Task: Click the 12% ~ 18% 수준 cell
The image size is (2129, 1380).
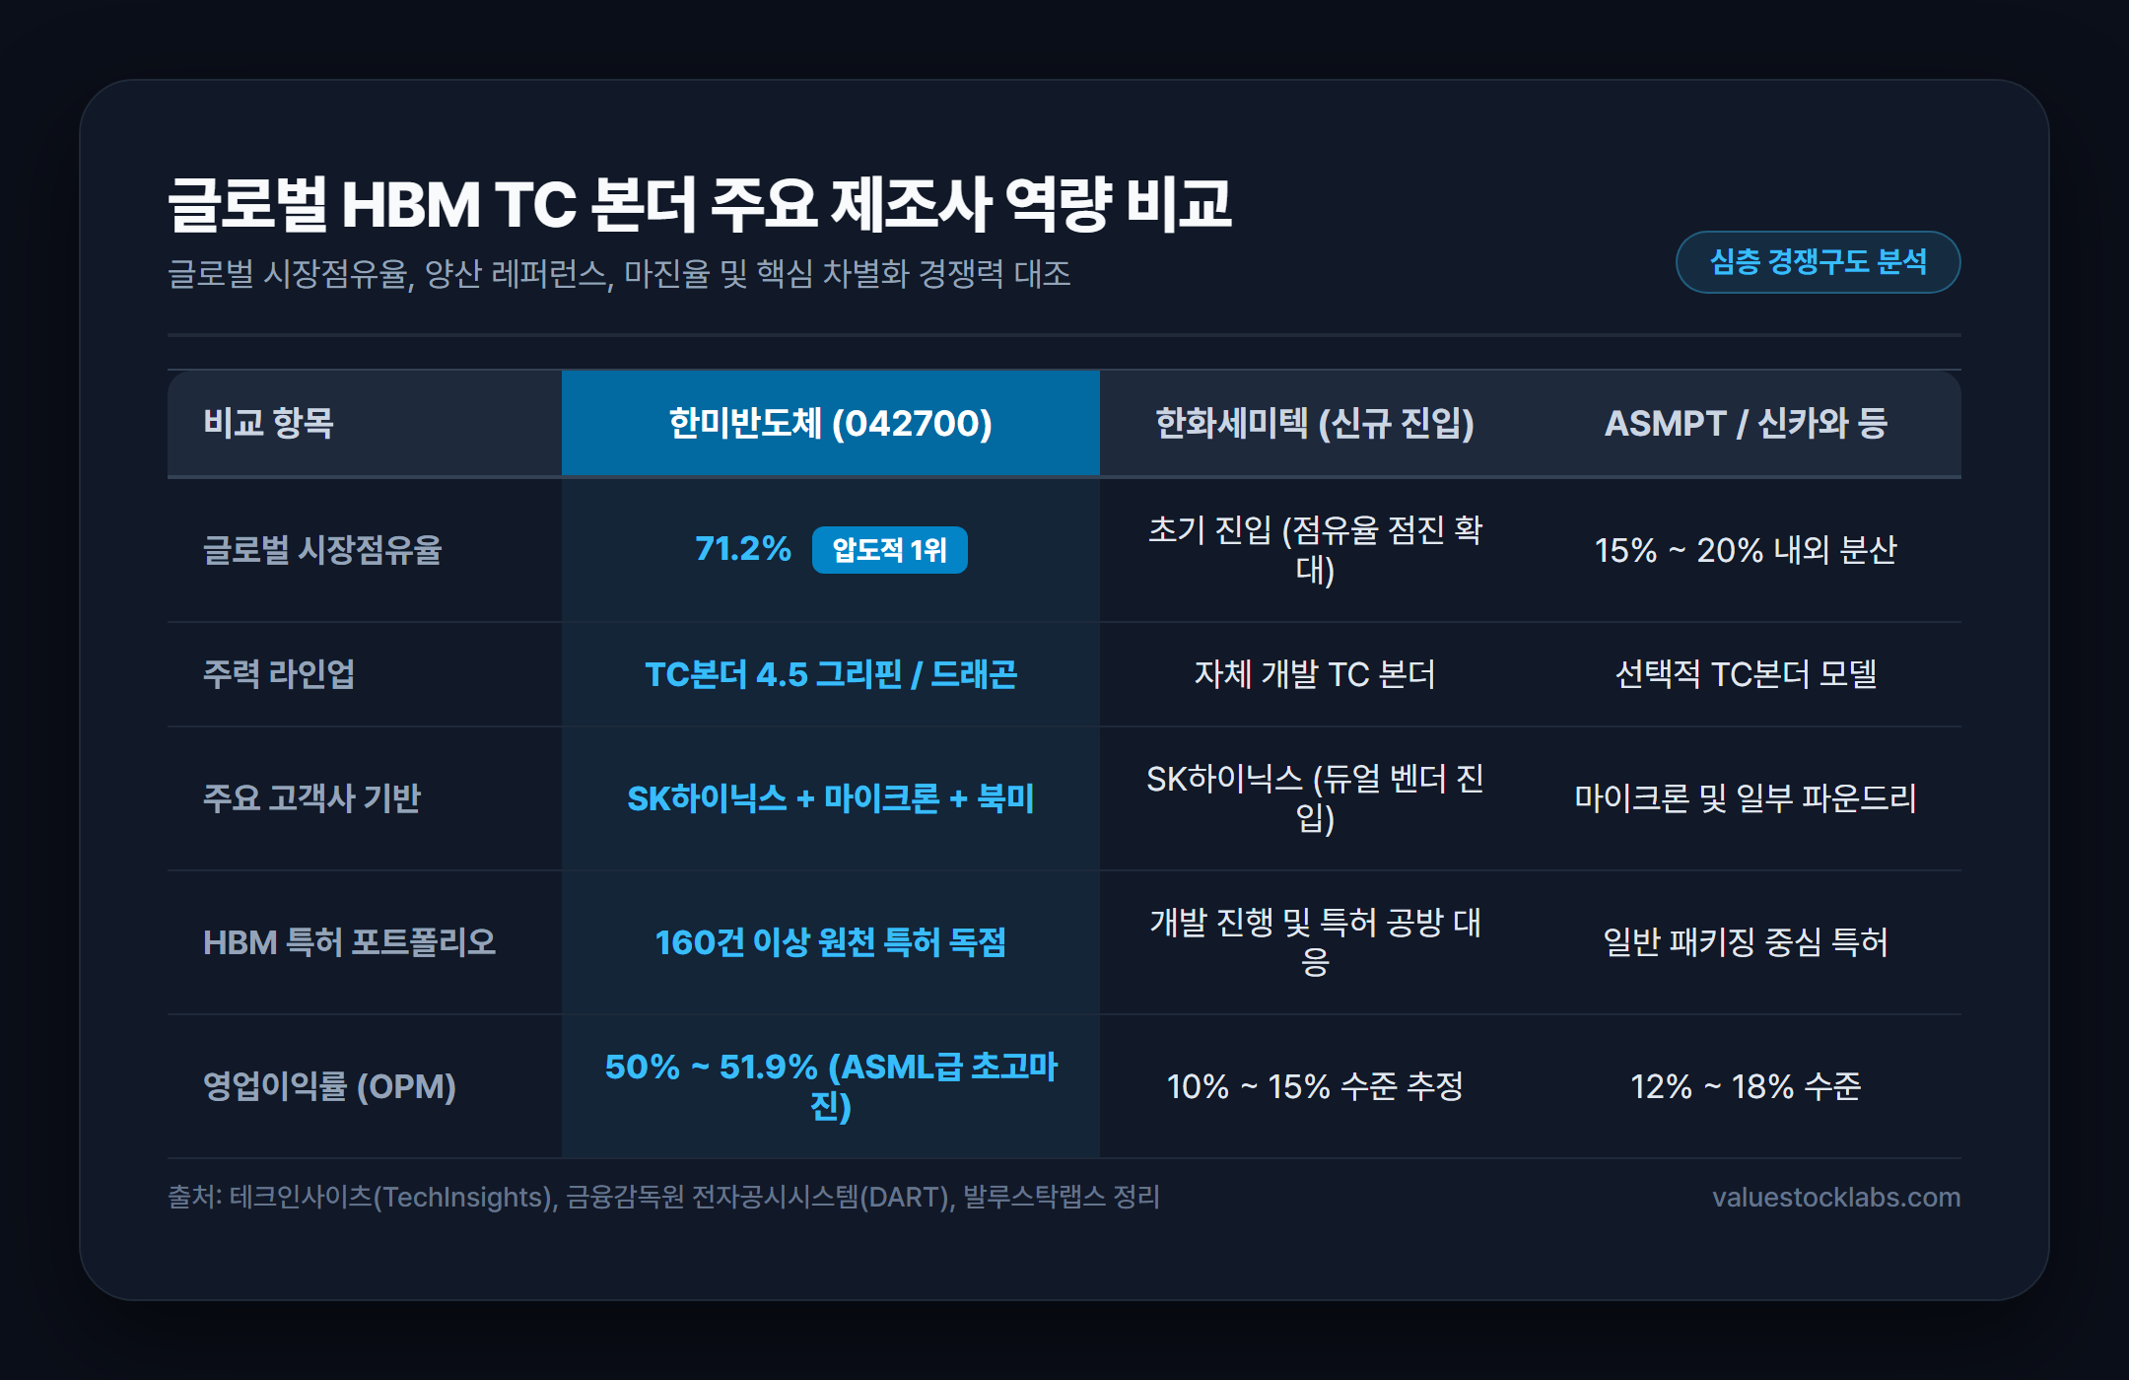Action: coord(1746,1086)
